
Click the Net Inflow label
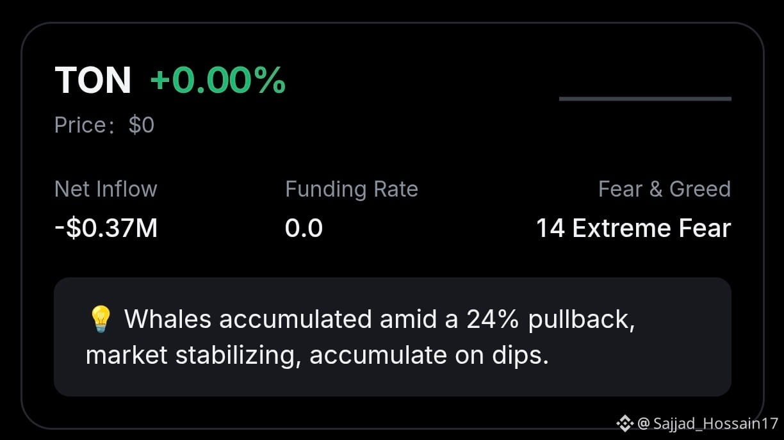[x=106, y=189]
